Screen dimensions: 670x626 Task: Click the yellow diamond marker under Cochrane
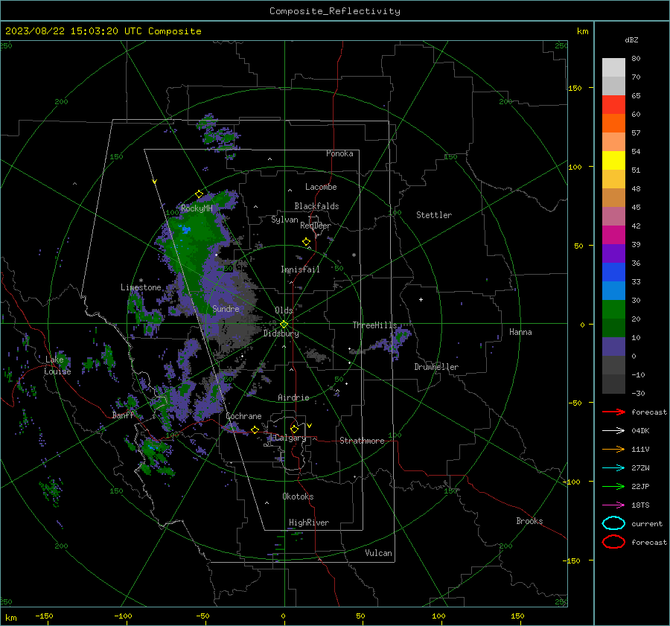pyautogui.click(x=255, y=429)
